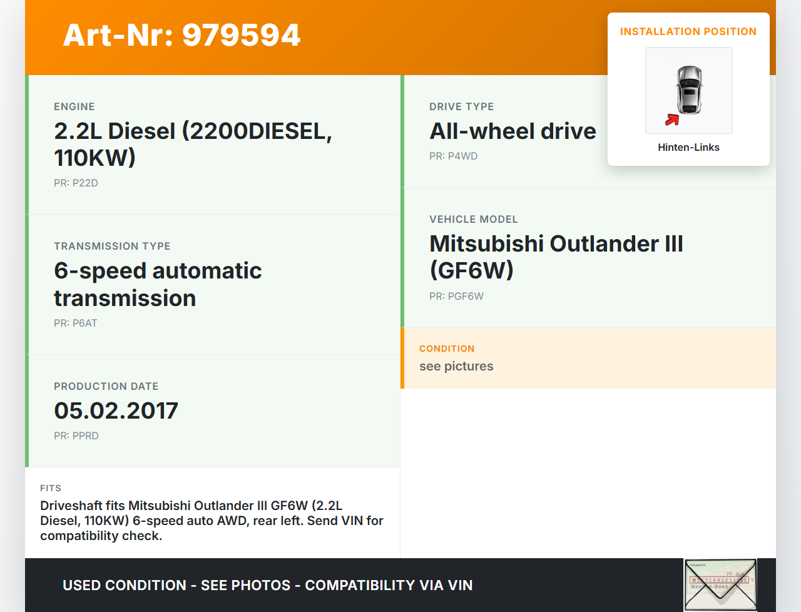The width and height of the screenshot is (801, 612).
Task: Click the PR: P22D engine code
Action: 76,183
